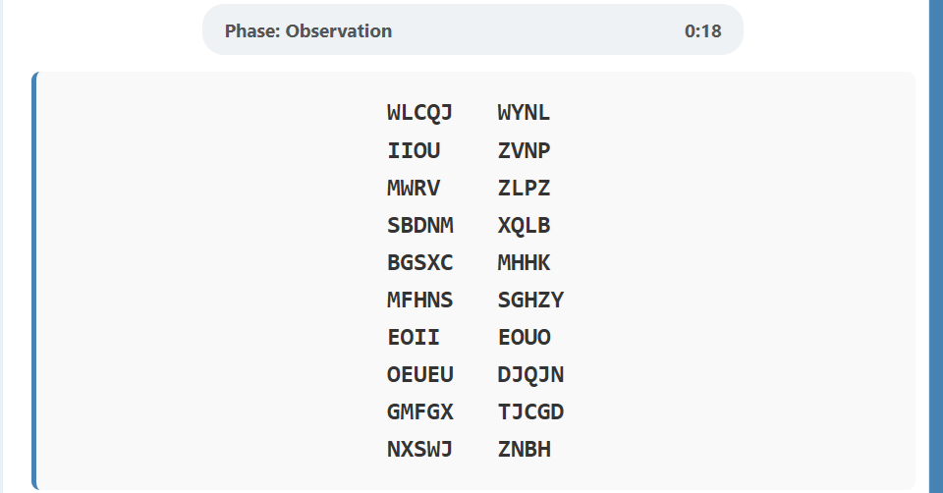
Task: Pick the MFHNS letter string
Action: (419, 301)
